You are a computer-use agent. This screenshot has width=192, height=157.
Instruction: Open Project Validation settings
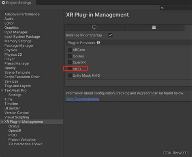(22, 140)
